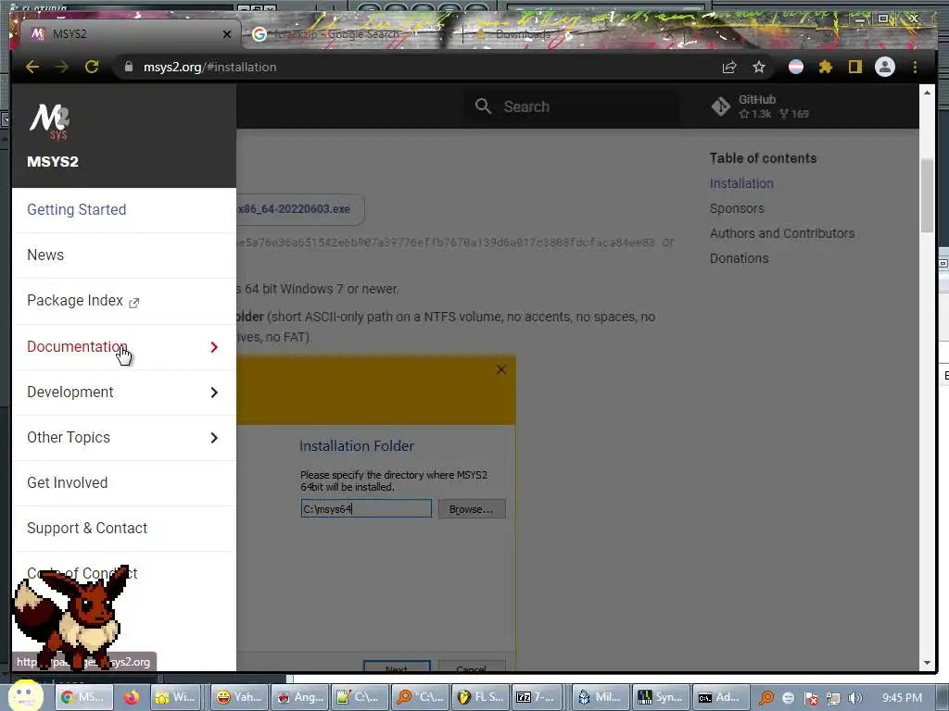Open Support & Contact sidebar item
This screenshot has height=711, width=949.
124,528
